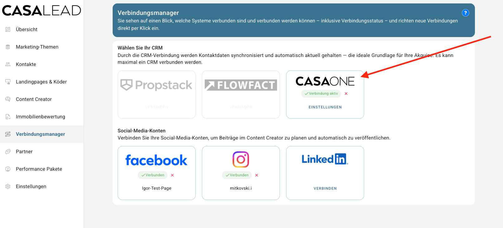Click the Performance Pakete gauge icon

point(8,169)
